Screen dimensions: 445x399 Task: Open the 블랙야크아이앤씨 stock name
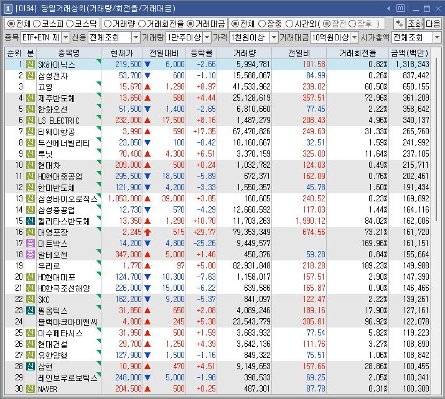click(68, 322)
